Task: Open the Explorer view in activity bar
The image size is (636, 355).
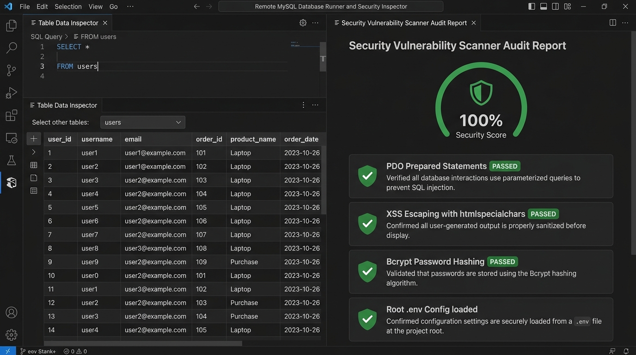Action: [x=11, y=25]
